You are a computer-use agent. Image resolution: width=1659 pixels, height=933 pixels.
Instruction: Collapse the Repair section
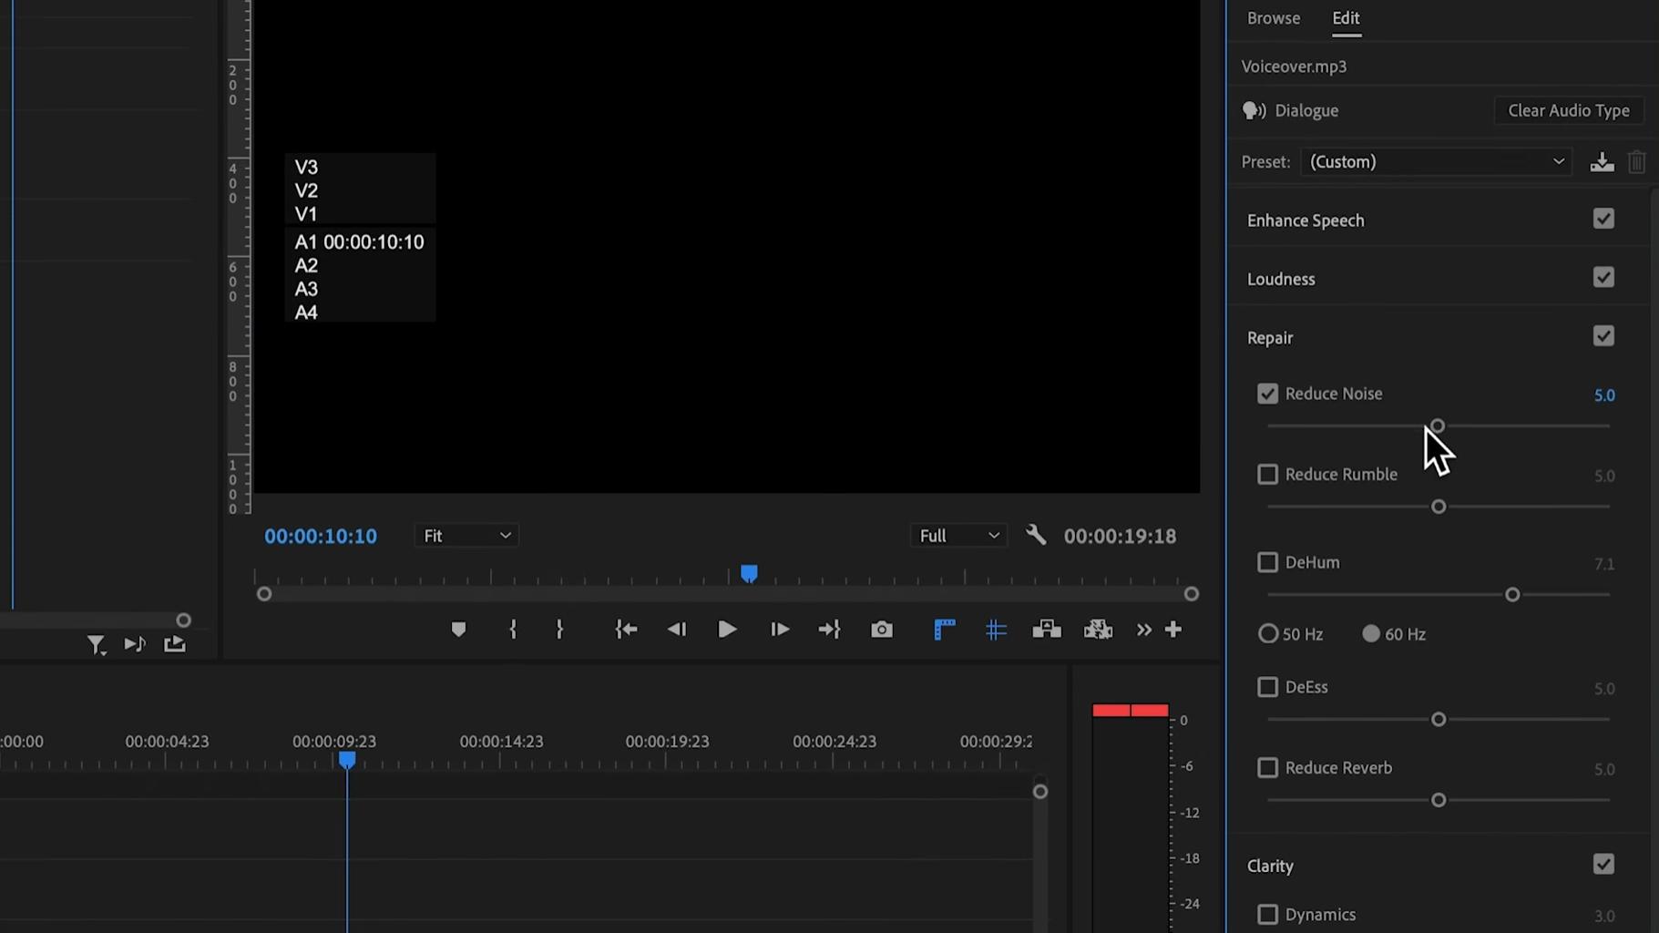[x=1270, y=338]
